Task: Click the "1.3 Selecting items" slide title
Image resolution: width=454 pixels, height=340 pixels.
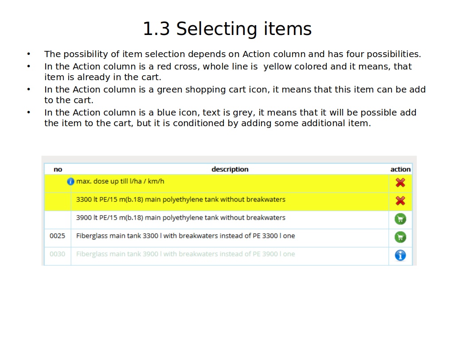Action: (x=227, y=29)
